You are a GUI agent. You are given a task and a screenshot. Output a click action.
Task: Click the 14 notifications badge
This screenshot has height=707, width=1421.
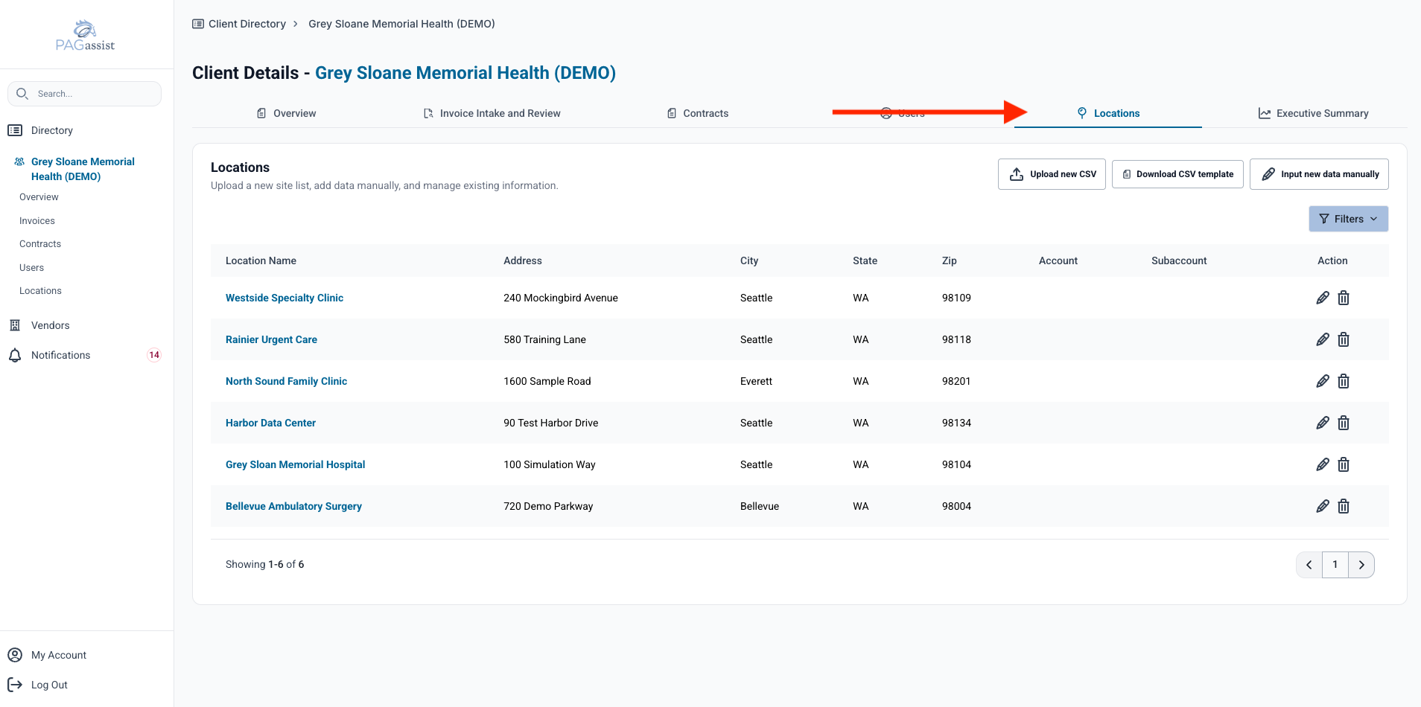coord(154,355)
